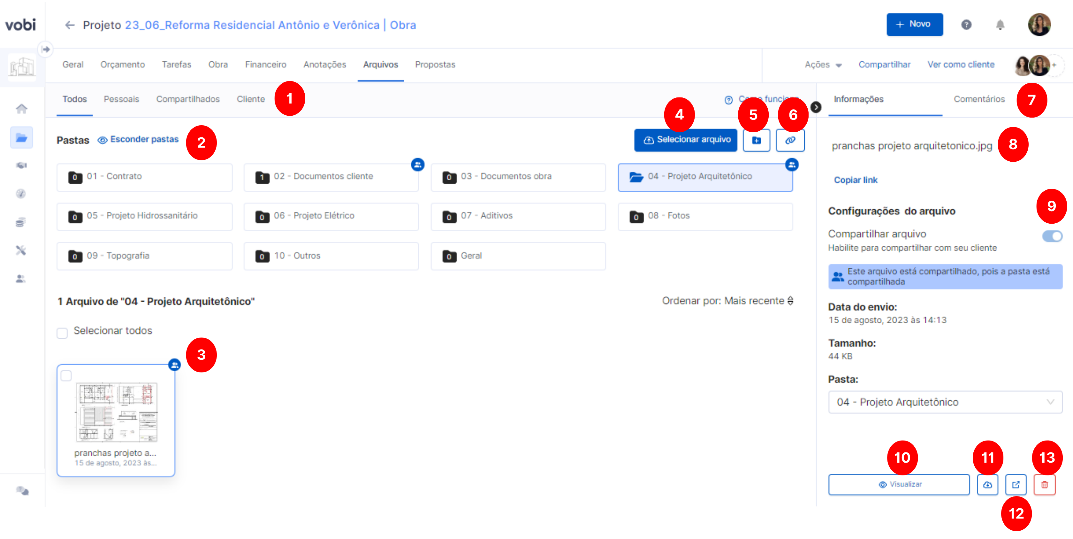Screen dimensions: 1073x539
Task: Click the Copiar link link
Action: tap(855, 180)
